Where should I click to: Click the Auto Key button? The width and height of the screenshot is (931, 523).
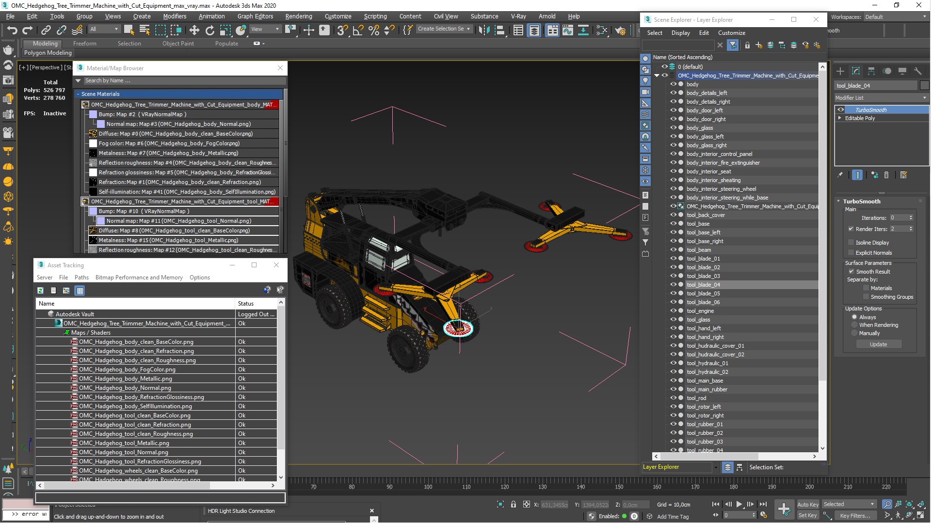pos(807,504)
